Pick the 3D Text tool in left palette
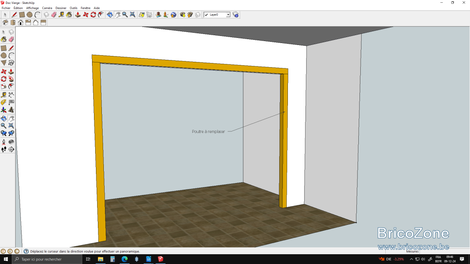 (x=11, y=110)
